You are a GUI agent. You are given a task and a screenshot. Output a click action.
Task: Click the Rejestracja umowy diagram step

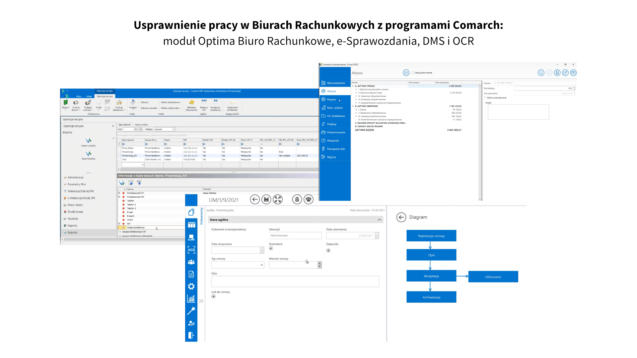click(431, 236)
